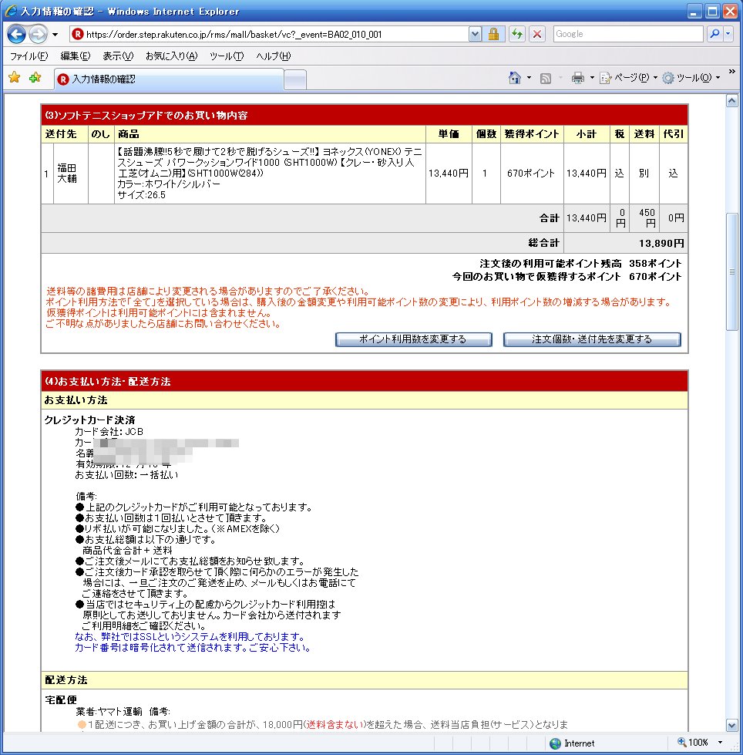Click the blue SSL notice text line

click(x=189, y=636)
